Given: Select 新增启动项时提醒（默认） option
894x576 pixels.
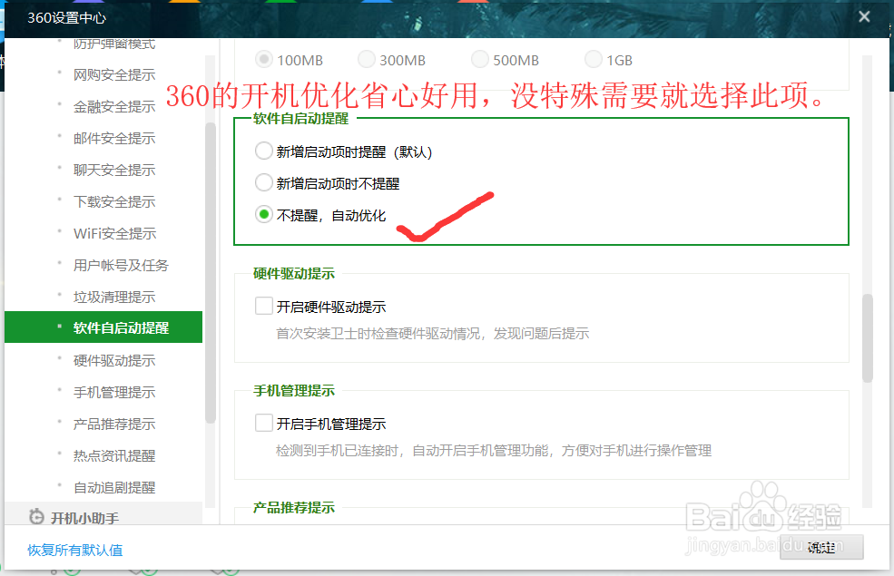Looking at the screenshot, I should (263, 151).
